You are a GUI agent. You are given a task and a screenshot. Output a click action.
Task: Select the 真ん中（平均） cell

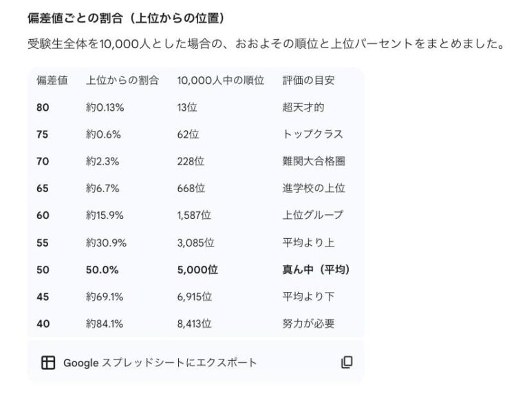pyautogui.click(x=316, y=270)
